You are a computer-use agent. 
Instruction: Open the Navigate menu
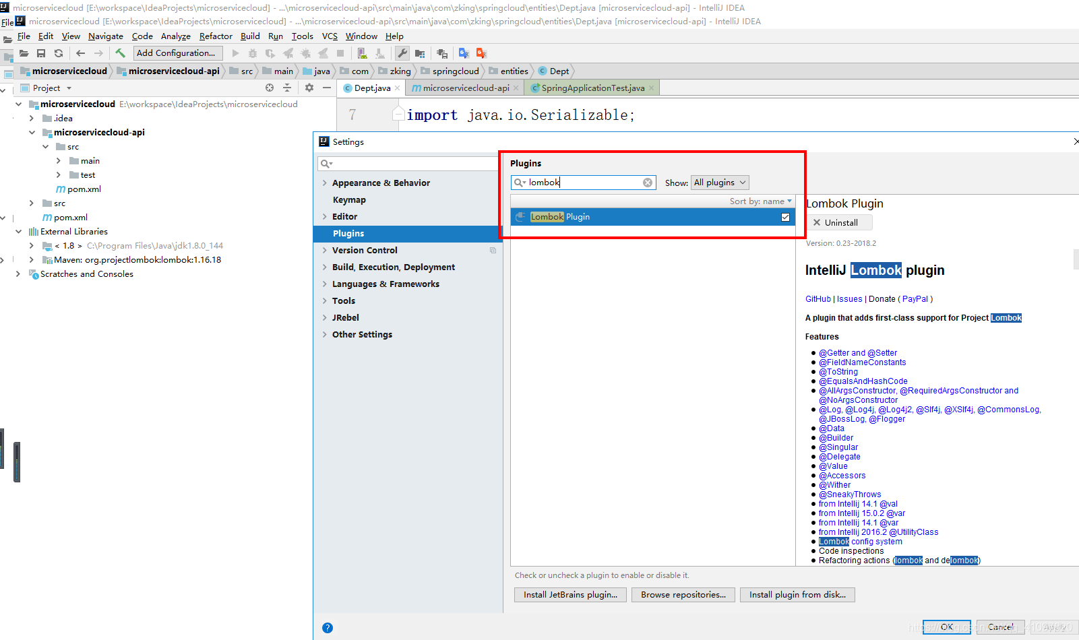106,36
